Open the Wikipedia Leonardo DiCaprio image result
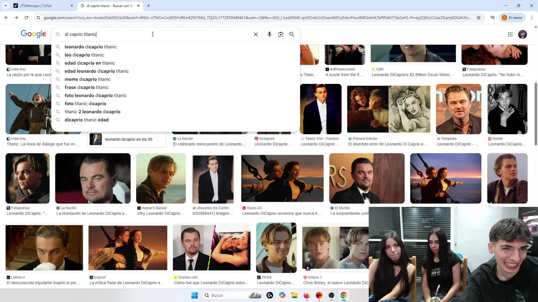Image resolution: width=538 pixels, height=302 pixels. click(x=458, y=109)
